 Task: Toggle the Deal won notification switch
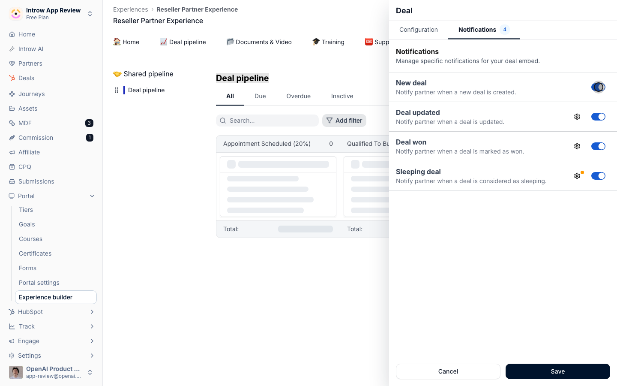(x=598, y=146)
